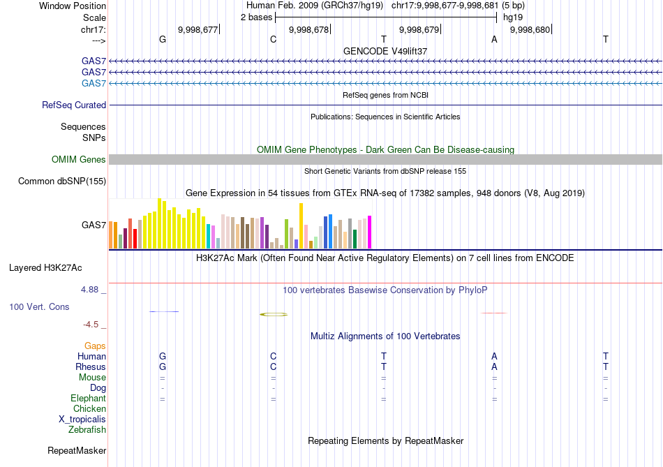Click the Mouse alignment row label
Screen dimensions: 663x467
point(92,378)
